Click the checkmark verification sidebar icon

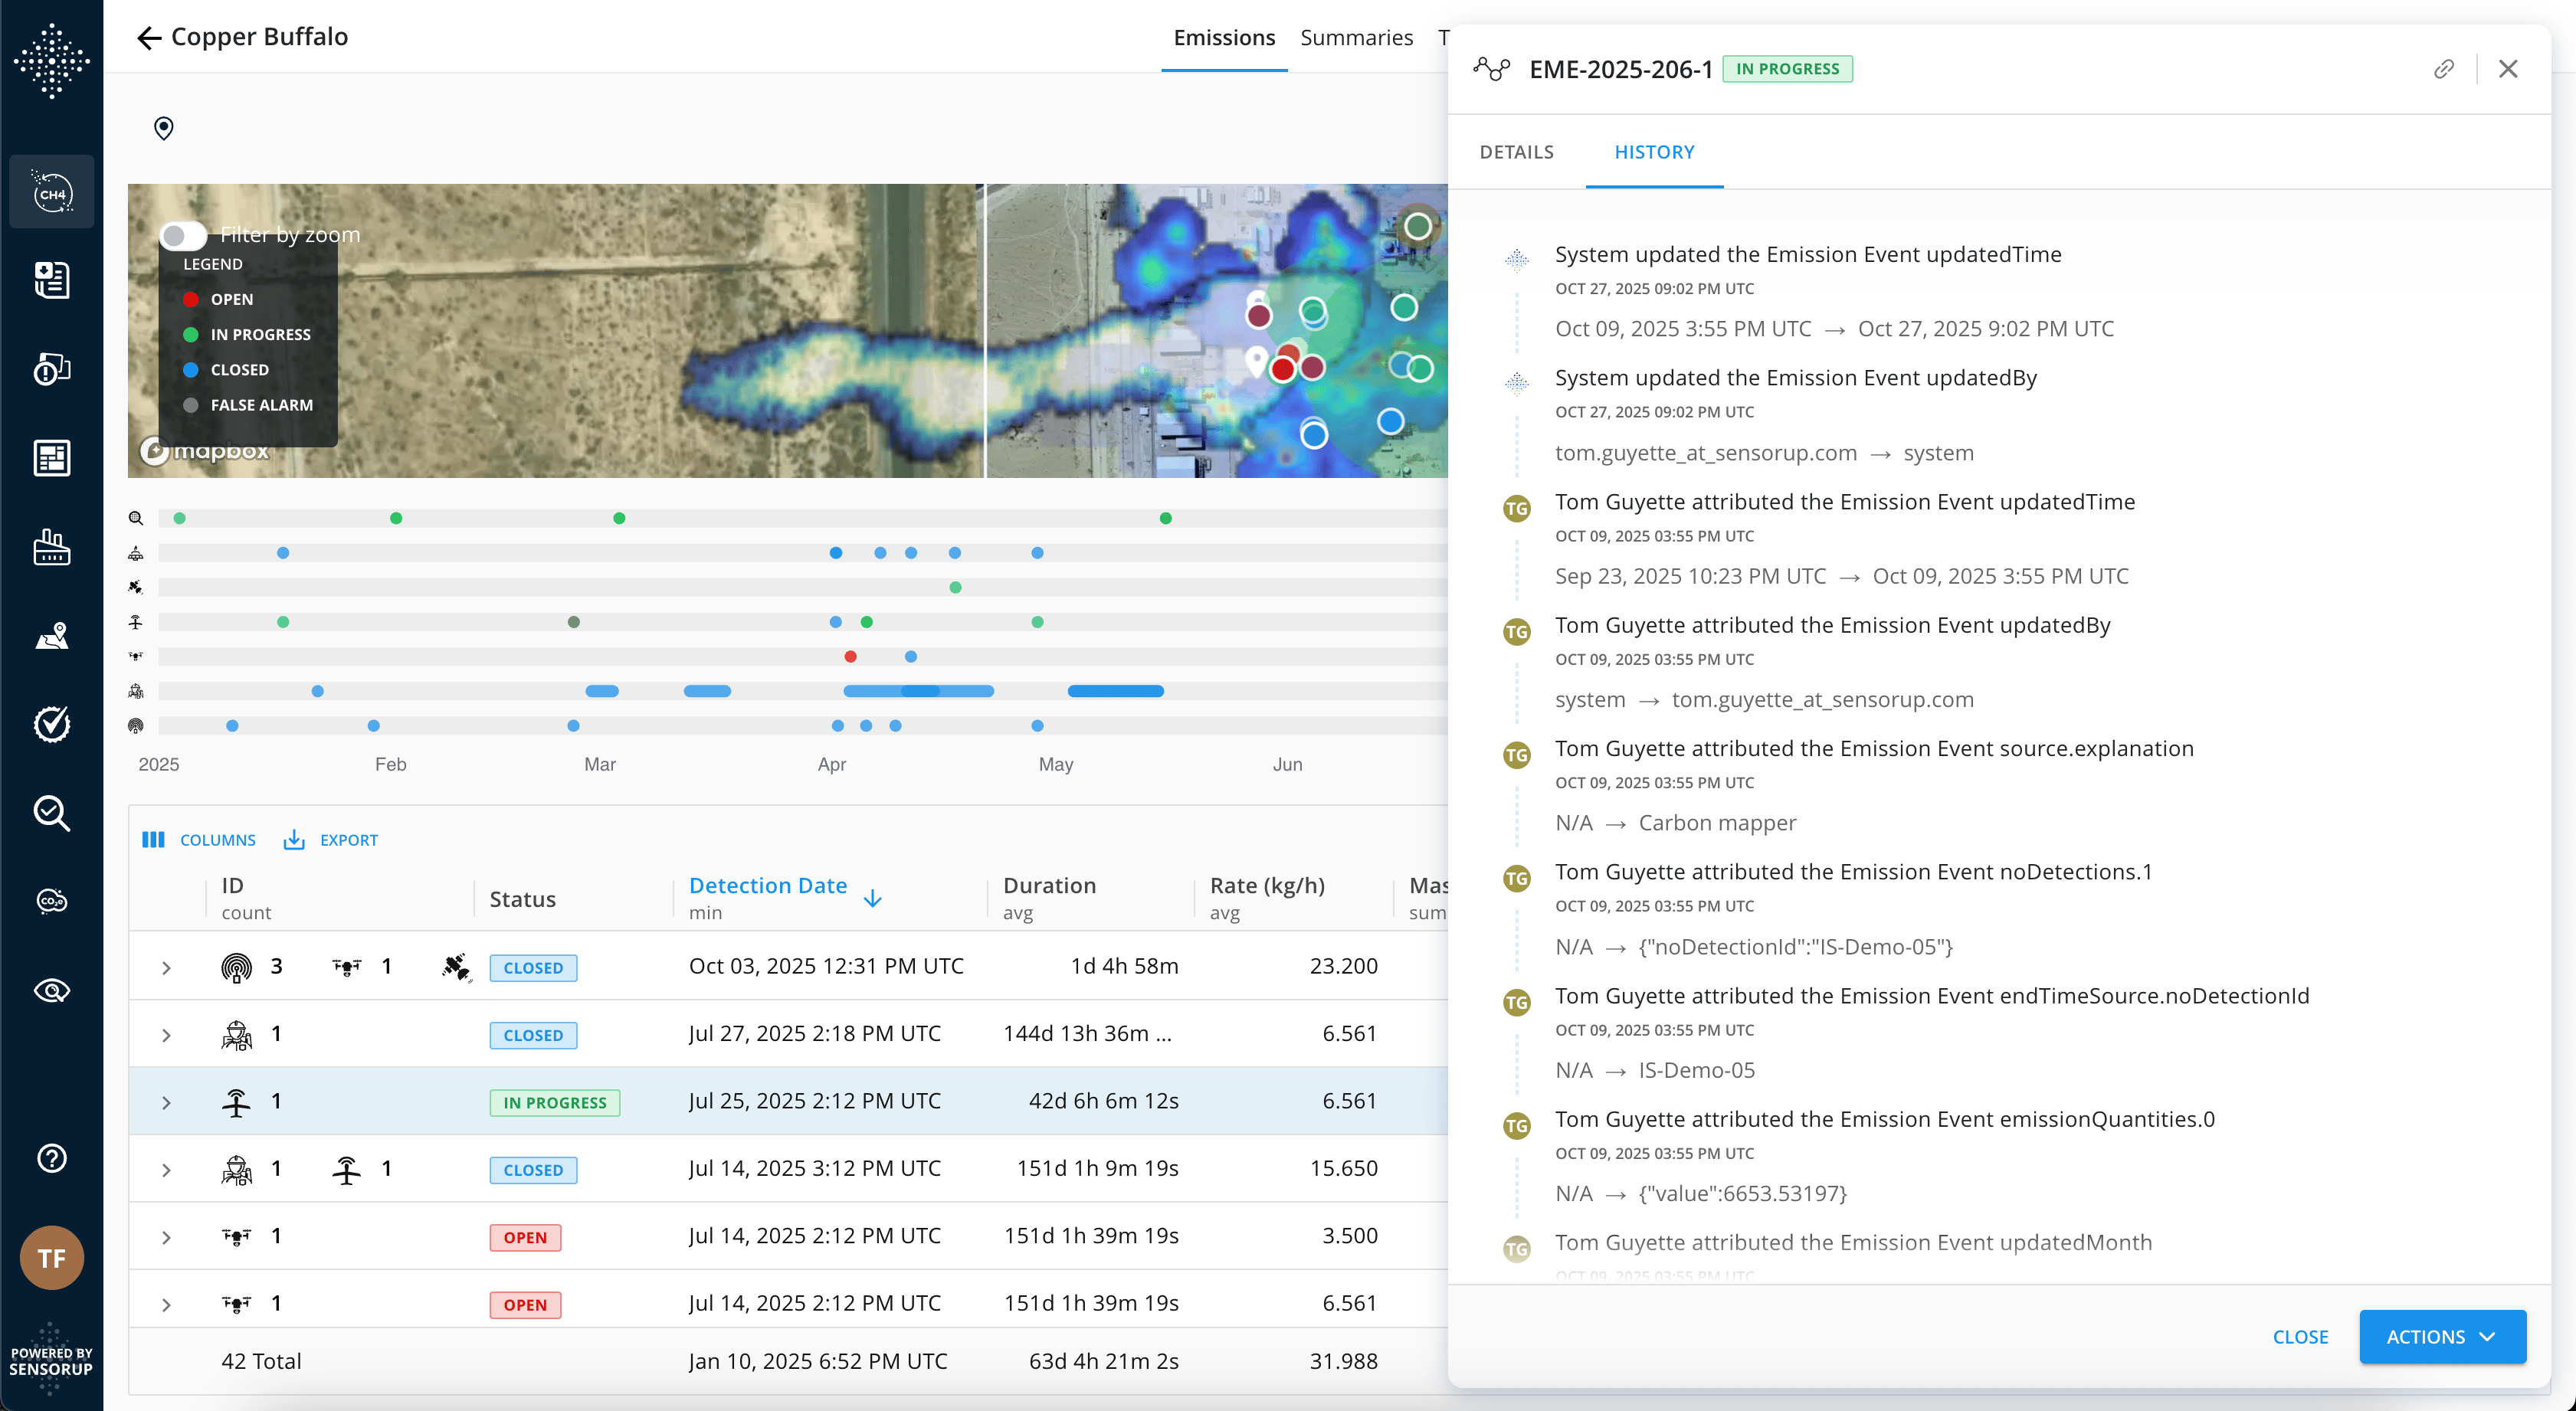52,724
